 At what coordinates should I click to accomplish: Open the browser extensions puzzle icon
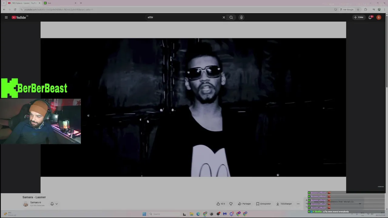tap(366, 9)
